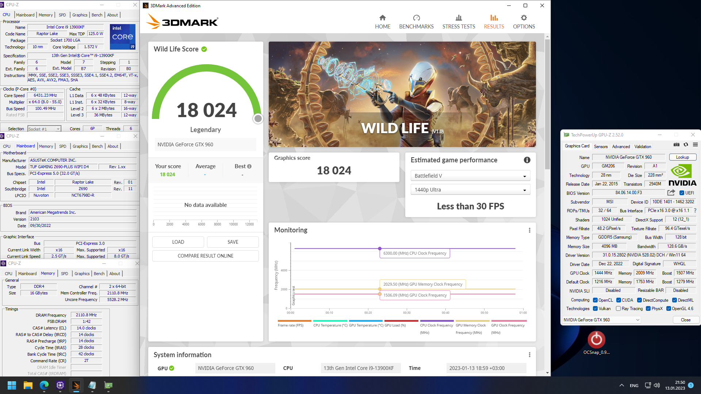The image size is (701, 394).
Task: Open the GPU-Z graphics card selector dropdown
Action: [x=601, y=320]
